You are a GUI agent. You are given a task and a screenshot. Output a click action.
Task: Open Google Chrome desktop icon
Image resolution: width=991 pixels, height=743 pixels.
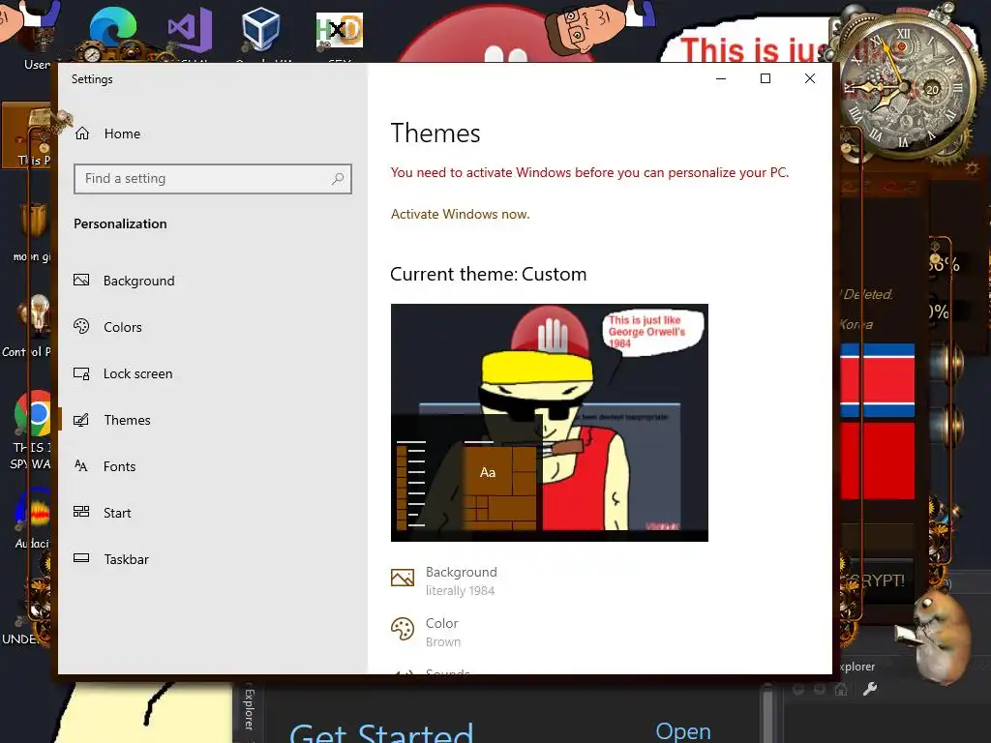click(35, 414)
